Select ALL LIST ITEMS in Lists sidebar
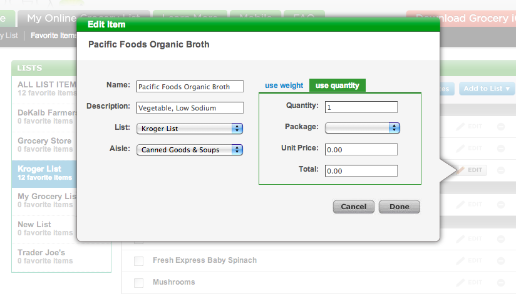 (x=44, y=89)
